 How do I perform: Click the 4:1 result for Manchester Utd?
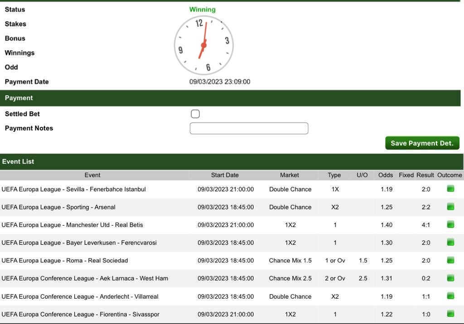click(x=426, y=225)
